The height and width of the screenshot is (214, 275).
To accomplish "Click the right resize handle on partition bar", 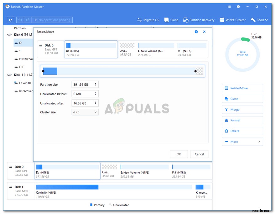I will (x=195, y=71).
